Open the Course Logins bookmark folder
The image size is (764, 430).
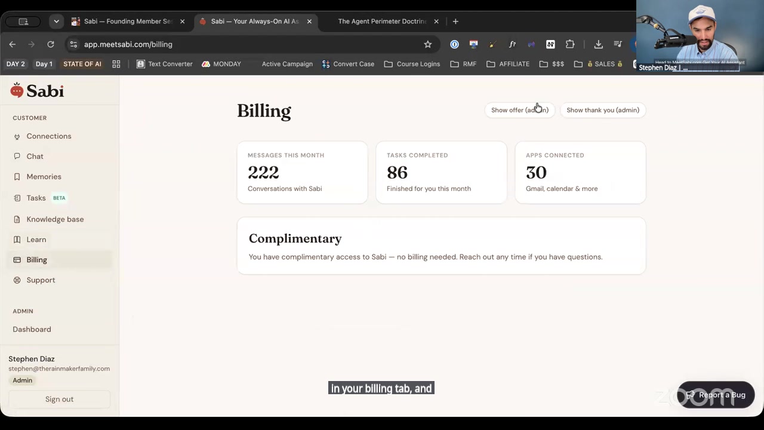(412, 64)
